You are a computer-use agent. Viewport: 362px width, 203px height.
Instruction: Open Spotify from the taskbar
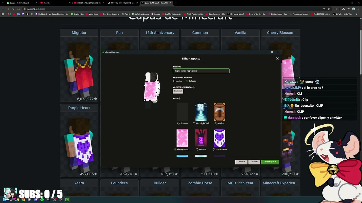(42, 200)
